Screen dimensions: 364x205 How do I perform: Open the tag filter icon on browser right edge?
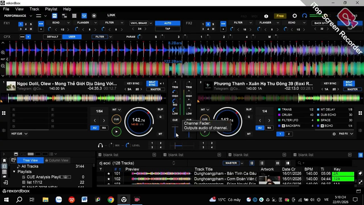(x=360, y=173)
